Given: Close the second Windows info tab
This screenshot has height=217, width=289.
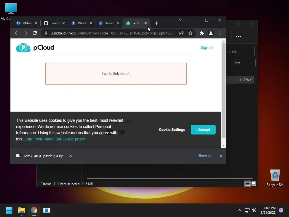Looking at the screenshot, I should coord(118,23).
